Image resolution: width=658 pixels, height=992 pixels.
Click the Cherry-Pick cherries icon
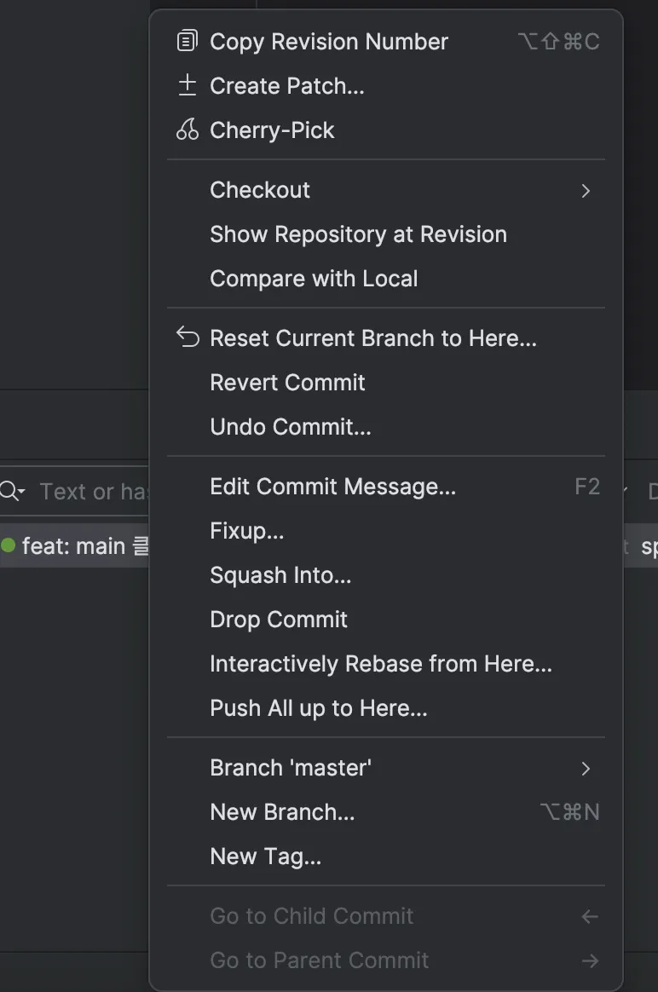187,130
